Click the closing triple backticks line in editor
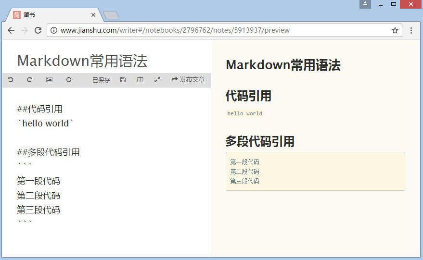Viewport: 423px width, 260px height. point(25,223)
